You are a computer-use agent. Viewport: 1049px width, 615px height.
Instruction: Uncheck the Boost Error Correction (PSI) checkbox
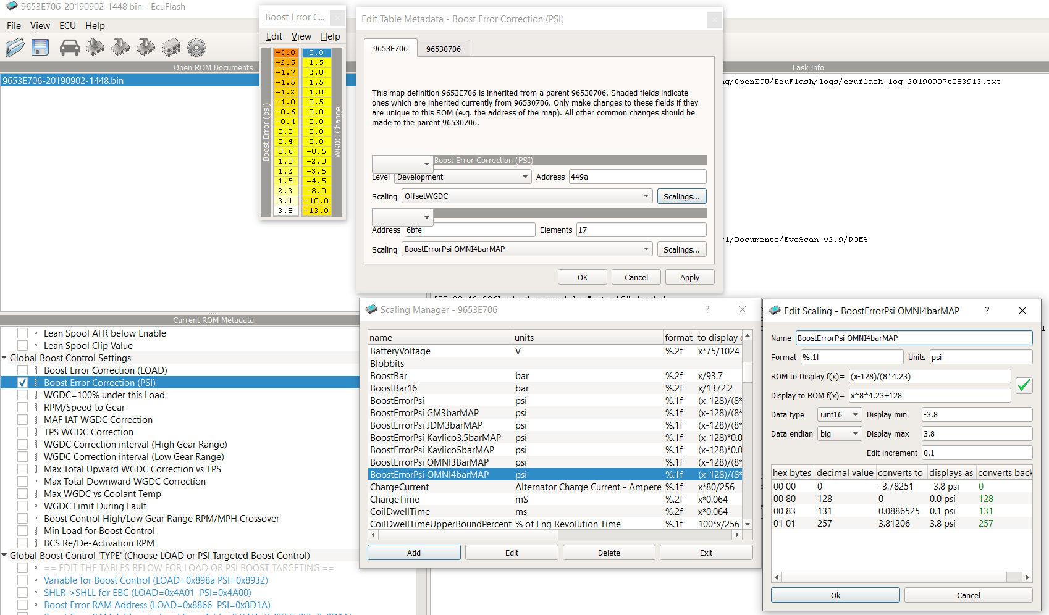tap(23, 383)
